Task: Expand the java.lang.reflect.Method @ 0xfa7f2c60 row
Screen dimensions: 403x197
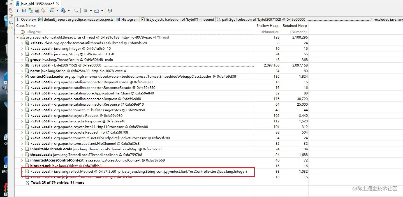Action: click(x=22, y=171)
